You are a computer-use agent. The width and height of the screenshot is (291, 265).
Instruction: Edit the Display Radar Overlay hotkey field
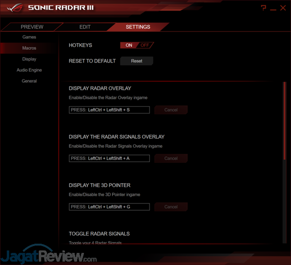coord(109,110)
